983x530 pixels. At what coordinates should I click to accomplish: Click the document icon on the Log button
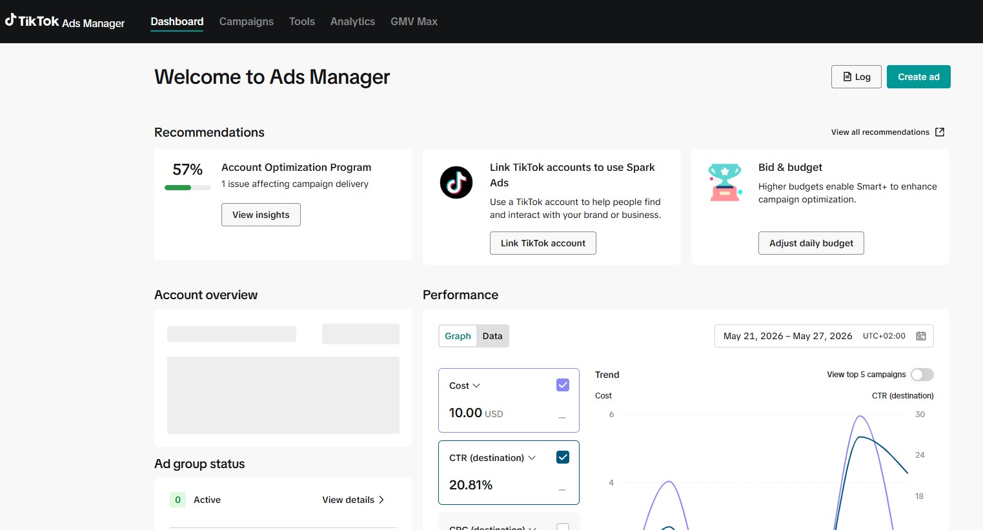pyautogui.click(x=847, y=77)
